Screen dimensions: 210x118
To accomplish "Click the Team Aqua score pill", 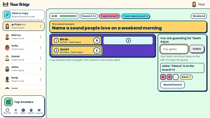I will tap(136, 16).
